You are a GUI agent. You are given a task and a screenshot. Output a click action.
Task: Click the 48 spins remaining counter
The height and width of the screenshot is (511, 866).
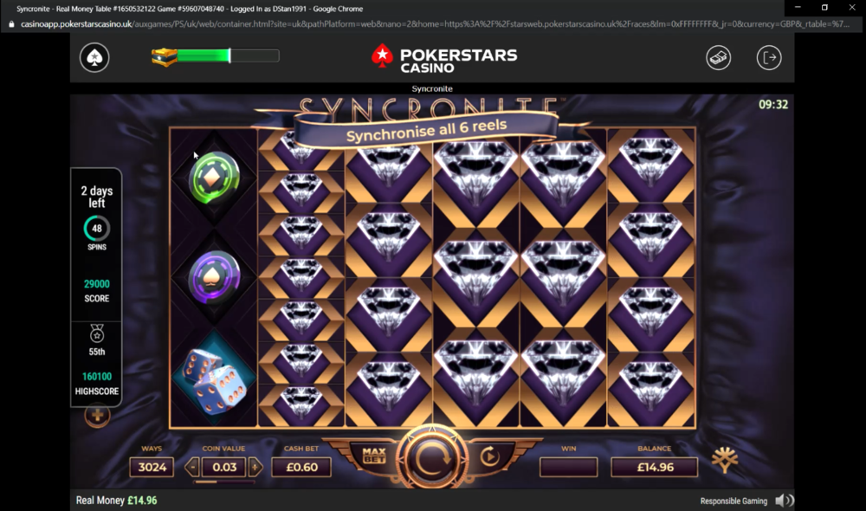pos(97,229)
